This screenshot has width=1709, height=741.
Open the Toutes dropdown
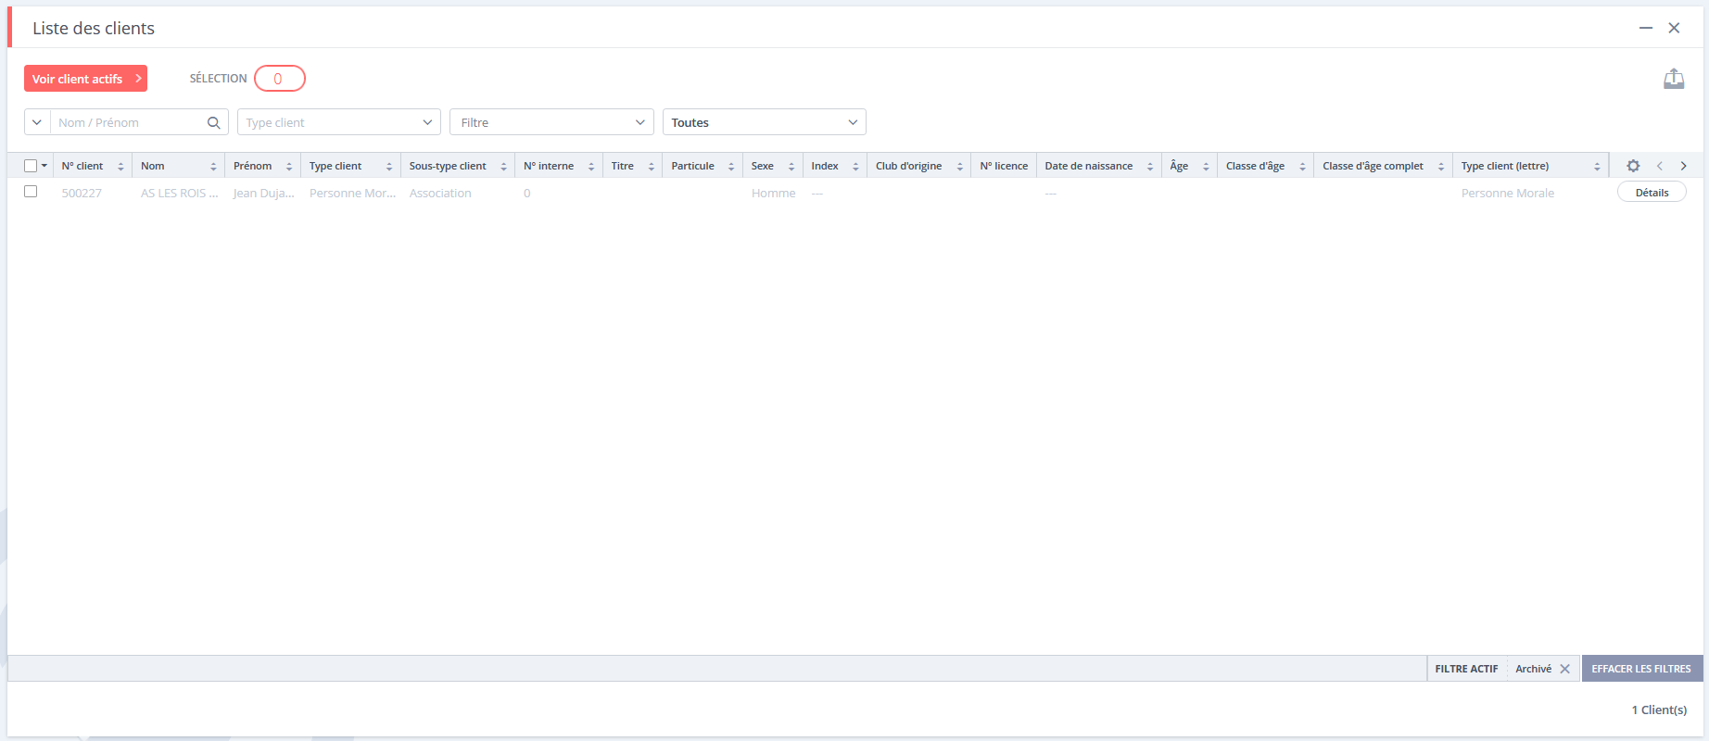point(765,122)
